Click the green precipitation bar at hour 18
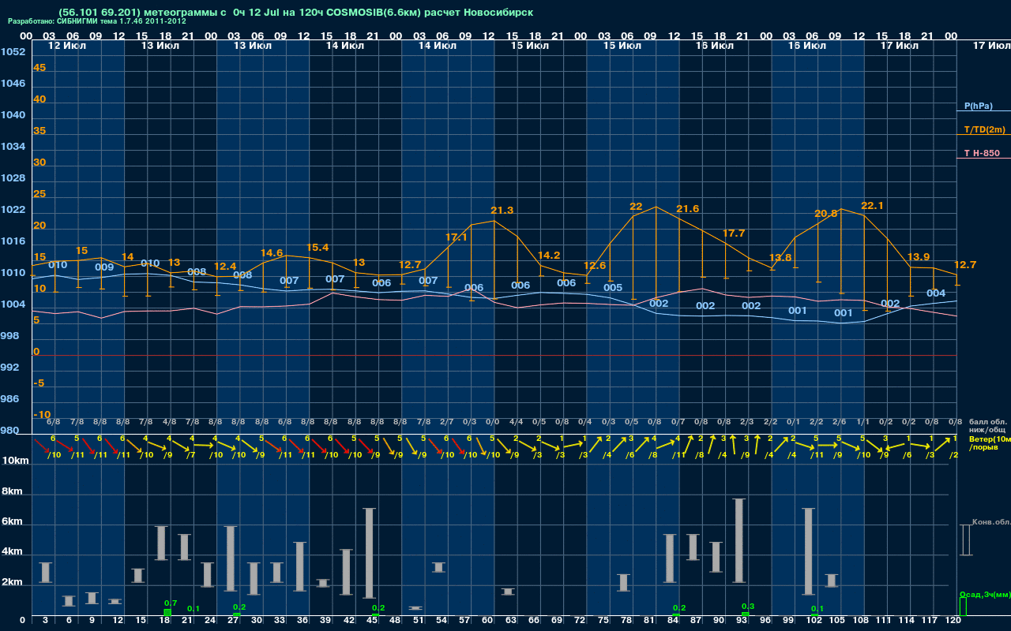This screenshot has height=631, width=1011. [x=167, y=612]
